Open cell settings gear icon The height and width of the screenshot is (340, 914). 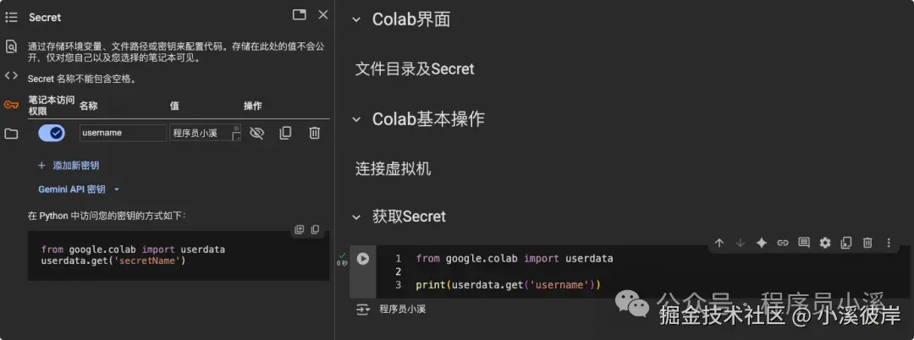pos(825,243)
